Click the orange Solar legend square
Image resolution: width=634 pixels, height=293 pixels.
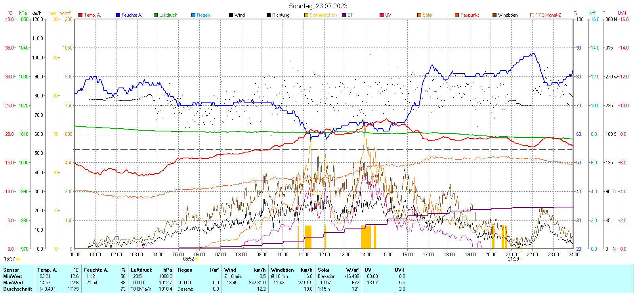419,15
